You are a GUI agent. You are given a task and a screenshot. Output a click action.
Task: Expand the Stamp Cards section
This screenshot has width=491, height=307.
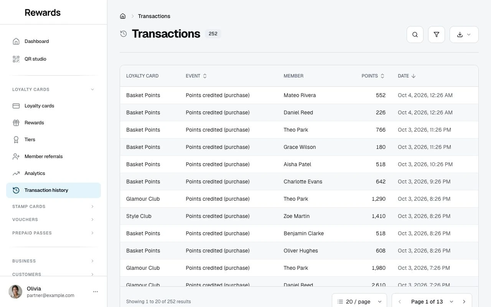pos(53,206)
